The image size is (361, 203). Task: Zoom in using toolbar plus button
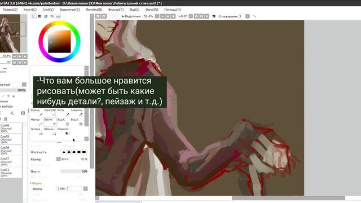[168, 16]
